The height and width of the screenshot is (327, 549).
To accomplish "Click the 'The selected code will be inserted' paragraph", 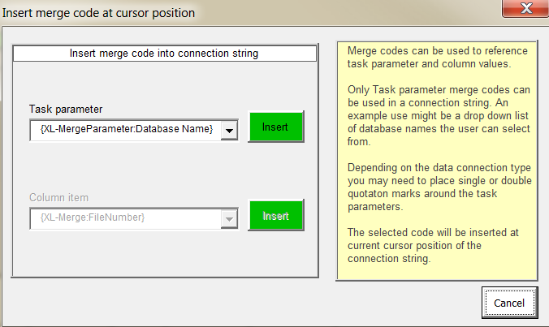I will (433, 246).
